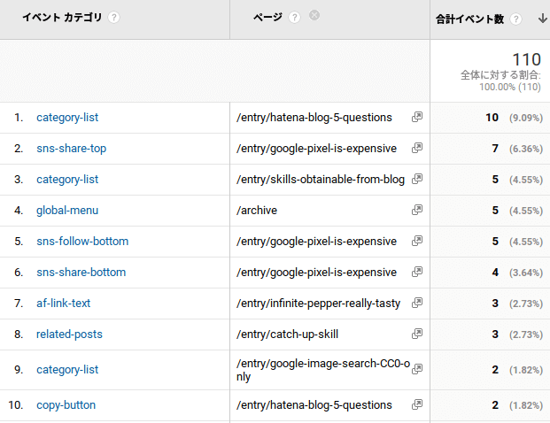Click event count for copy-button row

[517, 405]
